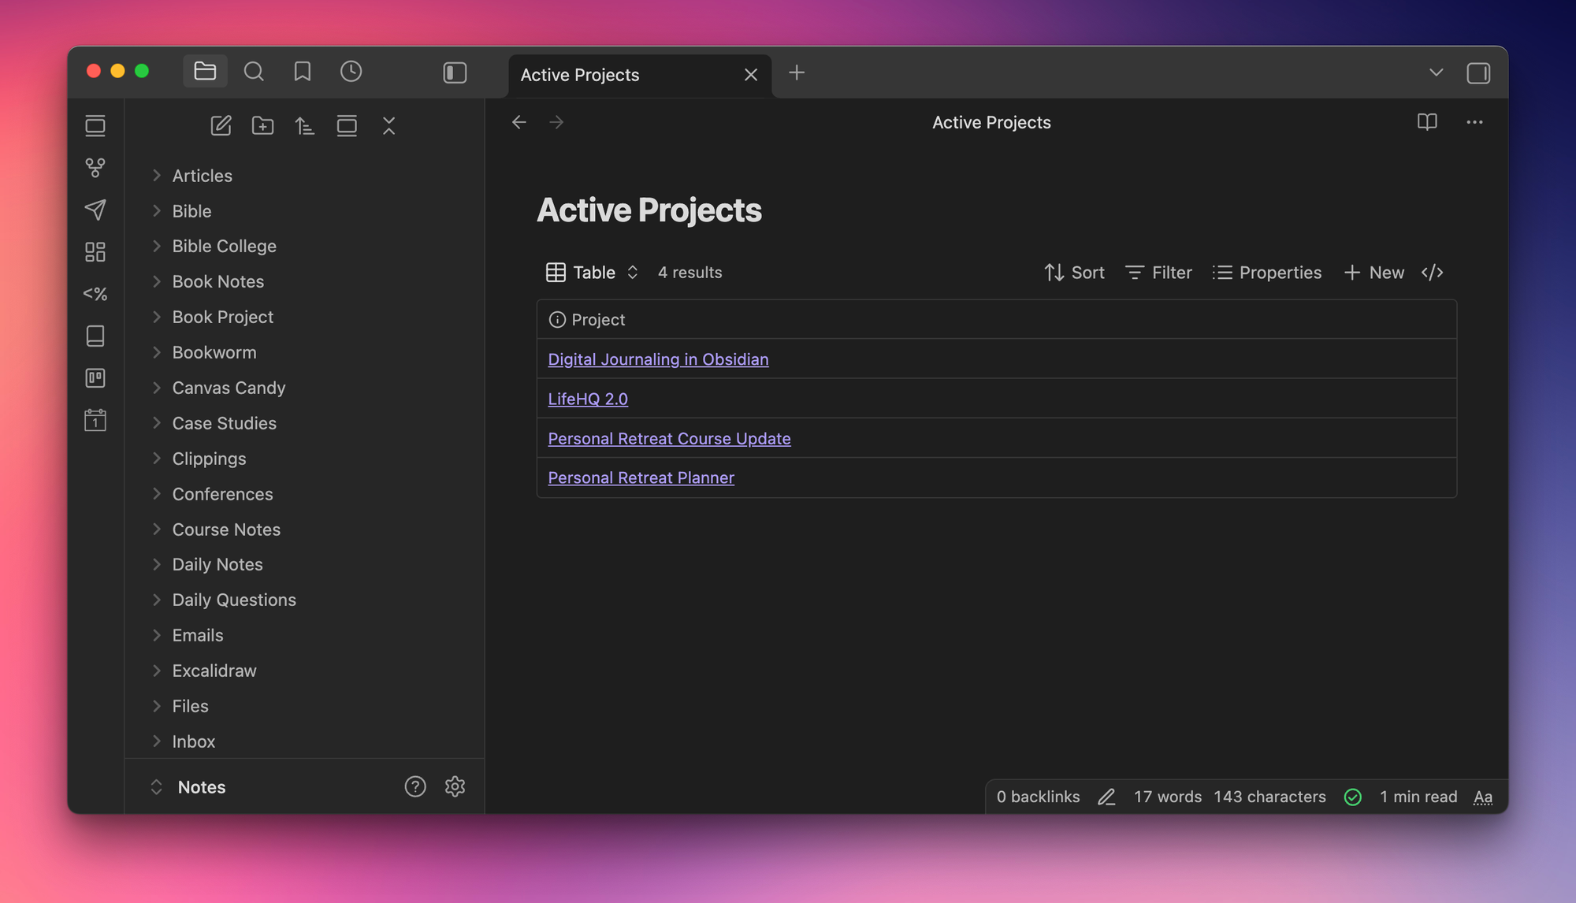The height and width of the screenshot is (903, 1576).
Task: Create a new folder icon
Action: click(x=262, y=126)
